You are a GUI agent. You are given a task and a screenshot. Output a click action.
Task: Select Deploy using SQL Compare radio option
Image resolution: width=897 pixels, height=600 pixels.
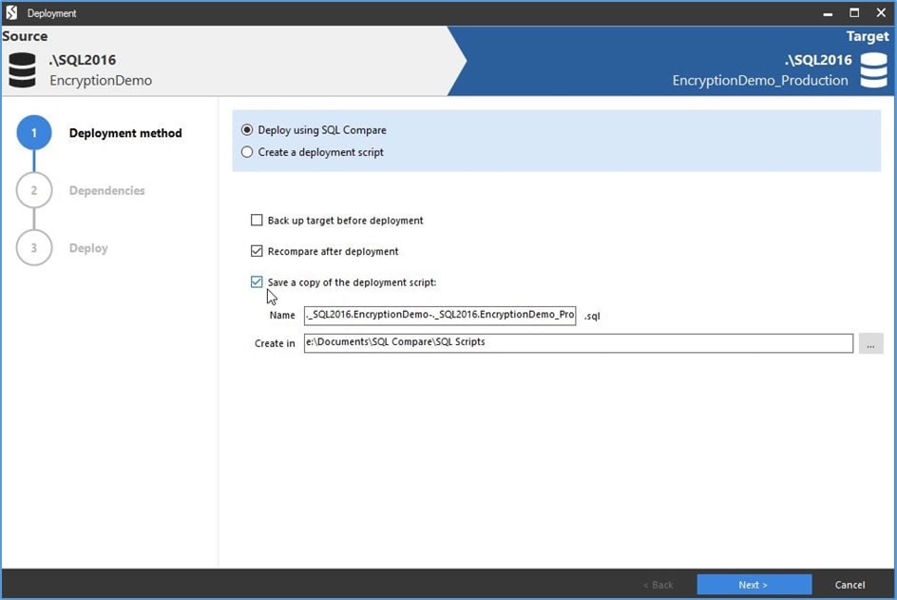pos(246,130)
